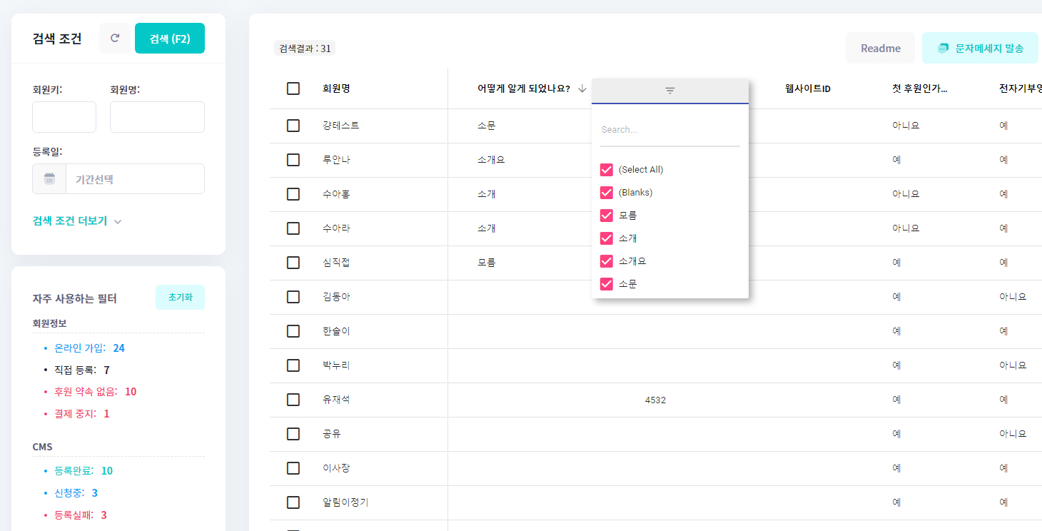Open the Readme button
1042x531 pixels.
[x=880, y=49]
